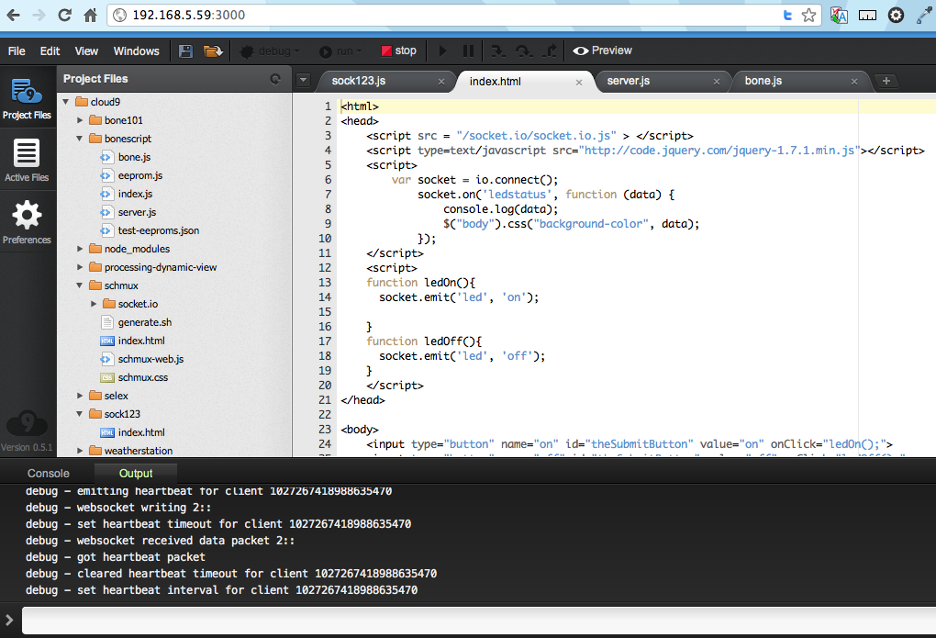This screenshot has width=936, height=638.
Task: Switch to the server.js editor tab
Action: pyautogui.click(x=629, y=81)
